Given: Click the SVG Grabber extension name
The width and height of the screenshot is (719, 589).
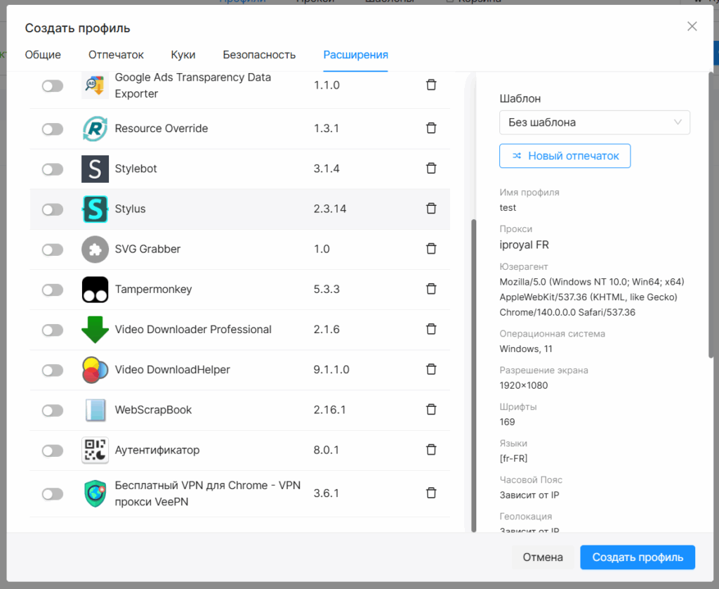Looking at the screenshot, I should (x=147, y=249).
